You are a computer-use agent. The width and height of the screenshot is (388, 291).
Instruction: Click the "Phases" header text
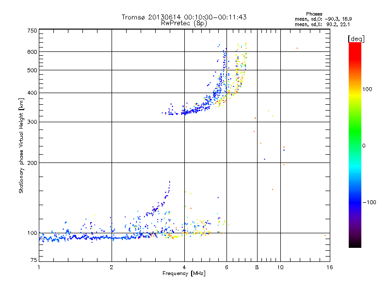tap(314, 14)
